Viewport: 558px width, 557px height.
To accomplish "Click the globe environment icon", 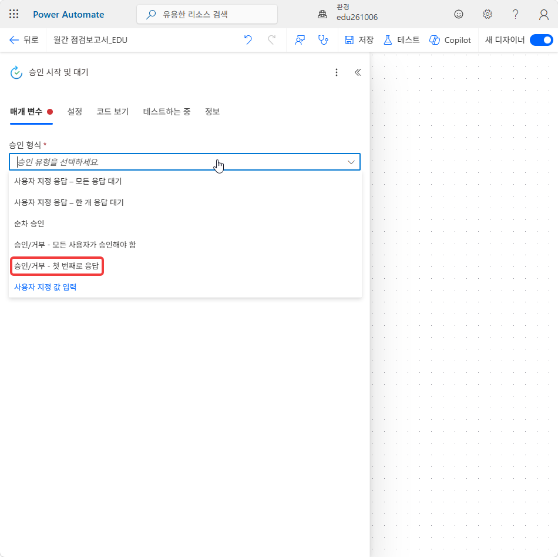I will click(x=322, y=14).
